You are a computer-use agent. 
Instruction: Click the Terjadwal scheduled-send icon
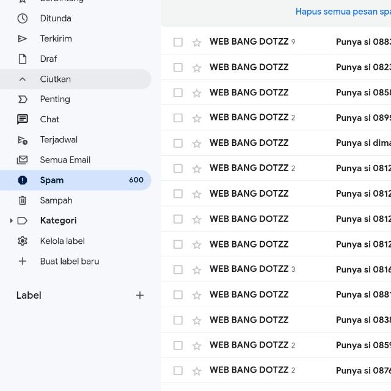(23, 140)
